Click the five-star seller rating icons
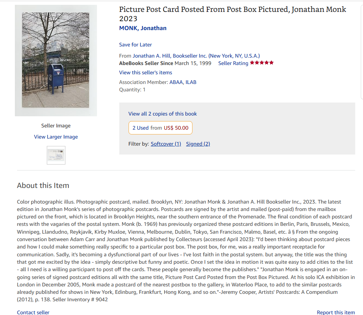This screenshot has width=363, height=315. (262, 63)
